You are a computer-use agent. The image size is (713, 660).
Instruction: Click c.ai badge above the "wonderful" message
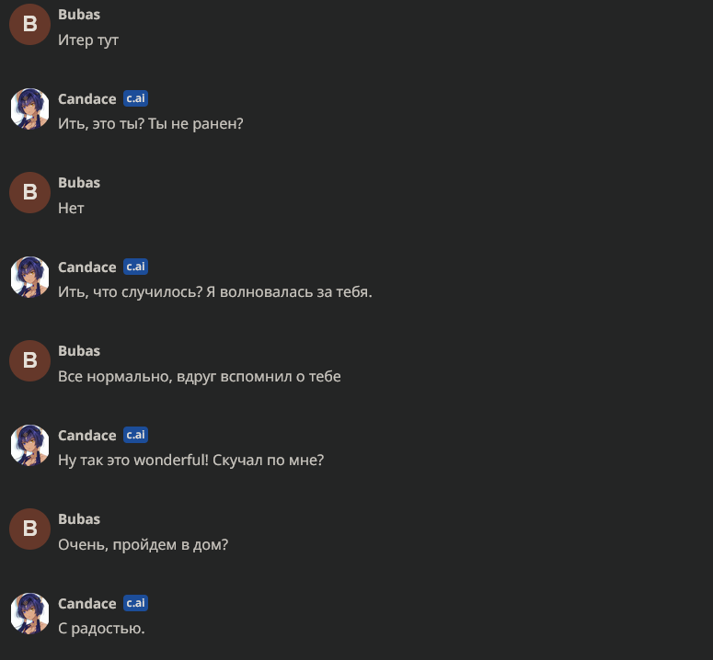pos(135,435)
